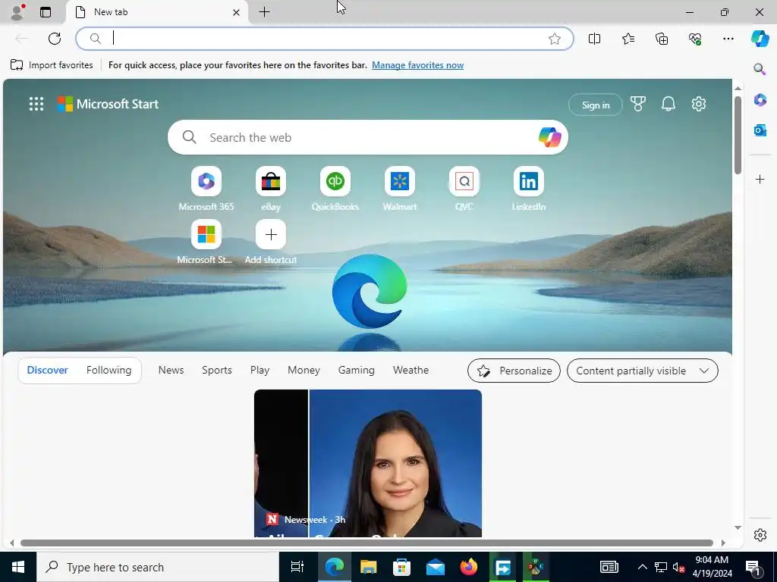Open the Newsweek article thumbnail
The image size is (777, 582).
pos(368,463)
